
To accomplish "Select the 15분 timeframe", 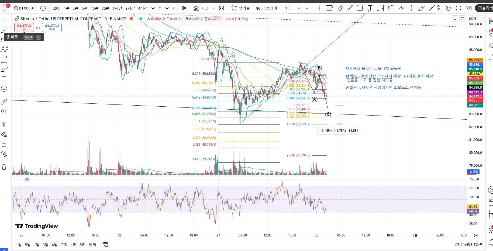I will [95, 8].
